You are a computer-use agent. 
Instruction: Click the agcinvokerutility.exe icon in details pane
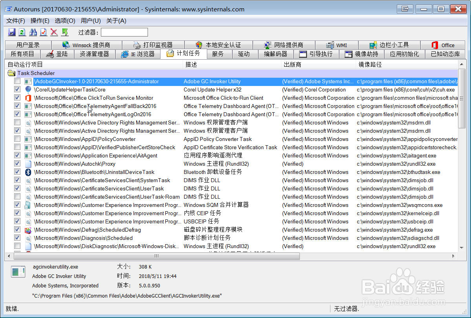(18, 272)
